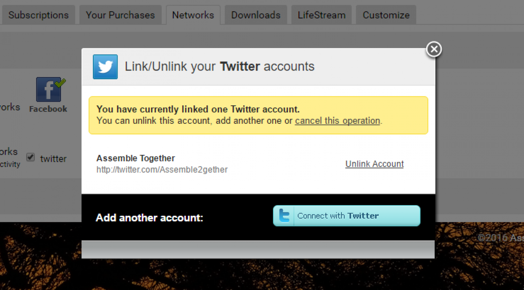The width and height of the screenshot is (524, 290).
Task: Go to the Downloads tab
Action: 256,15
